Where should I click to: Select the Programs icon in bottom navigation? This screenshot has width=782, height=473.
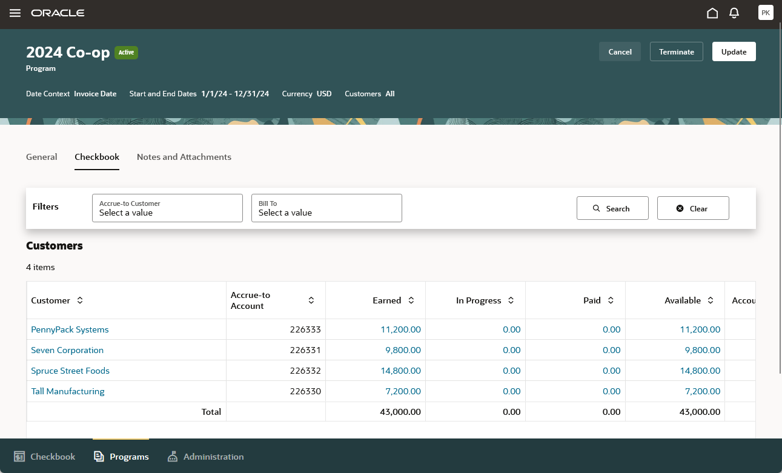(x=99, y=456)
